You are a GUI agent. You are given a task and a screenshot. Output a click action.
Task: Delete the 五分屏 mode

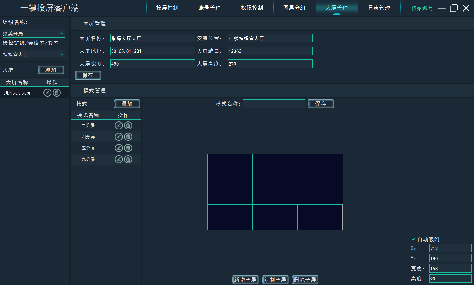click(x=128, y=148)
